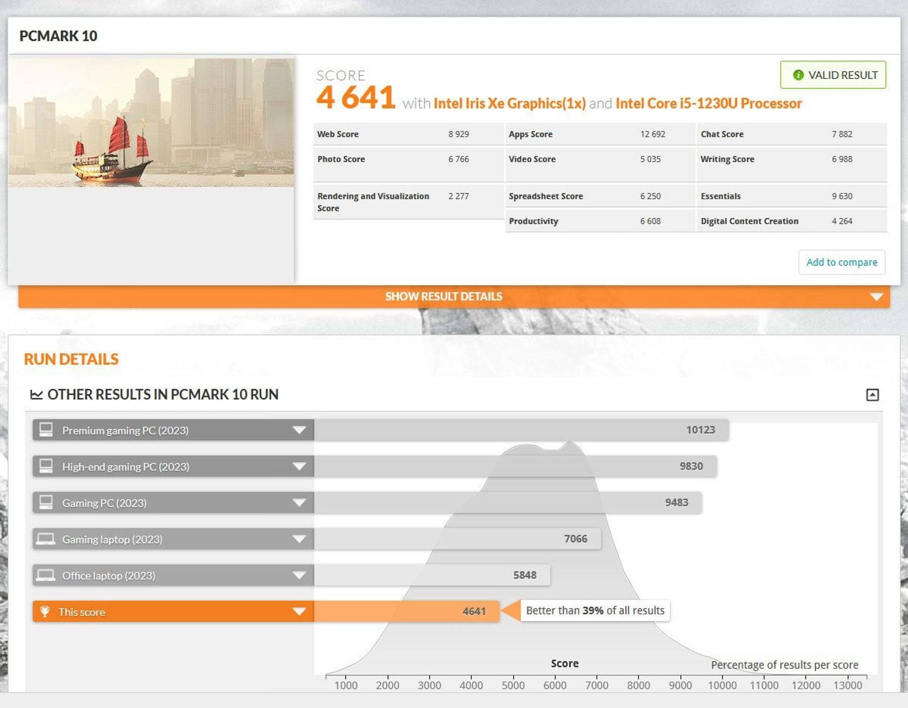Click Spreadsheet Score value 6 250

pos(650,196)
